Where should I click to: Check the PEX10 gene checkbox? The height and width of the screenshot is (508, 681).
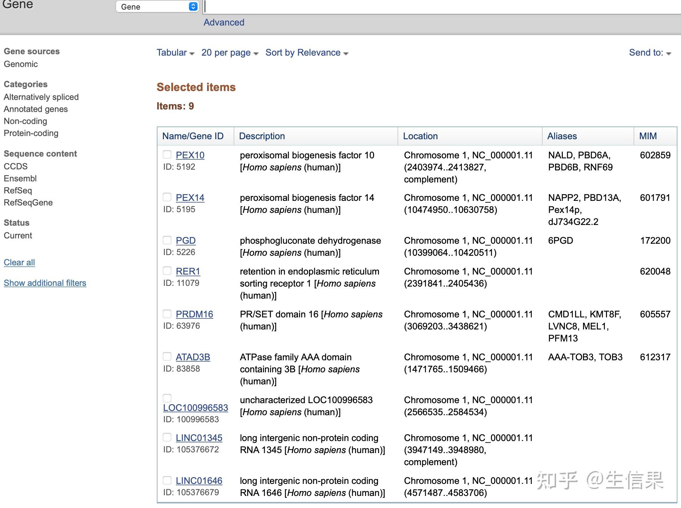coord(167,154)
